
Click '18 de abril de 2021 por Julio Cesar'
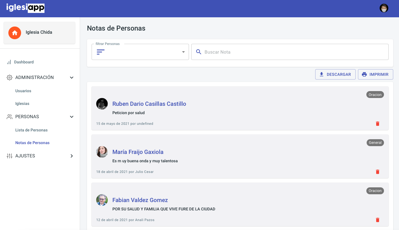tap(125, 172)
